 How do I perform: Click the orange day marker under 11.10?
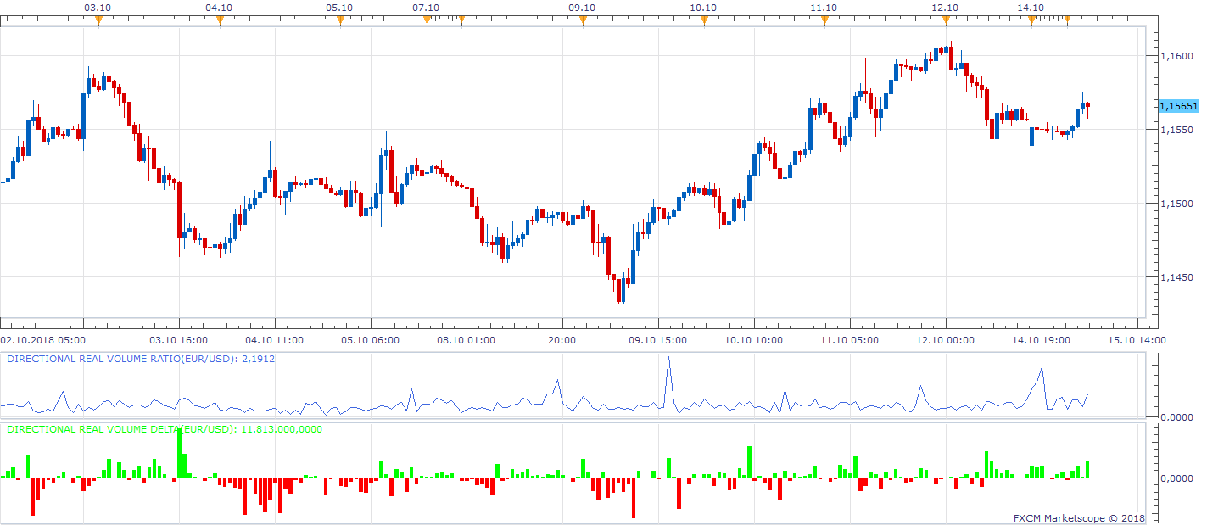click(x=824, y=20)
